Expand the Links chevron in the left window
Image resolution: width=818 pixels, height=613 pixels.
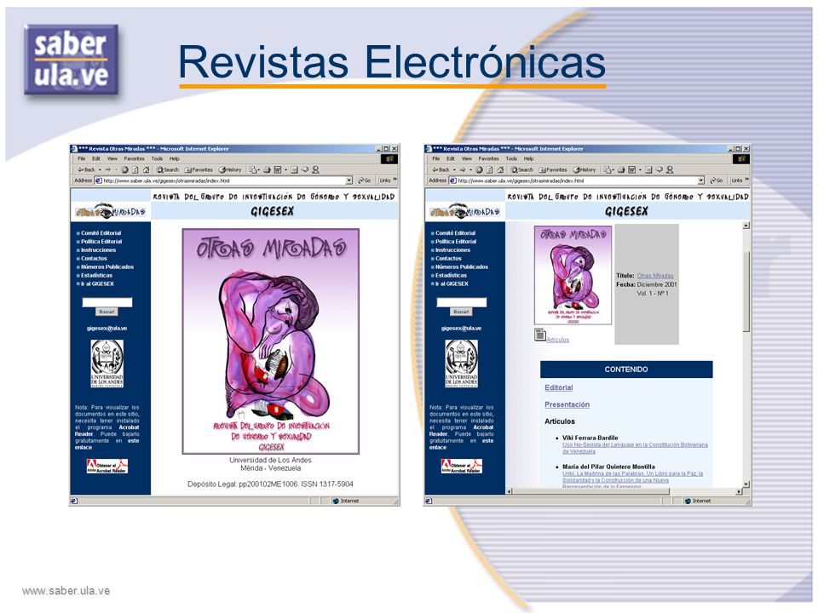click(395, 180)
